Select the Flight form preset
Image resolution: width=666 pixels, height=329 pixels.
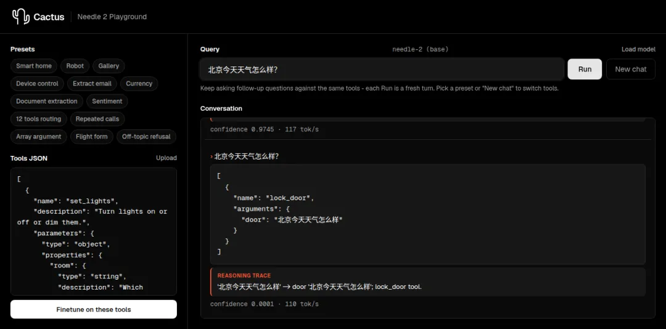click(91, 137)
